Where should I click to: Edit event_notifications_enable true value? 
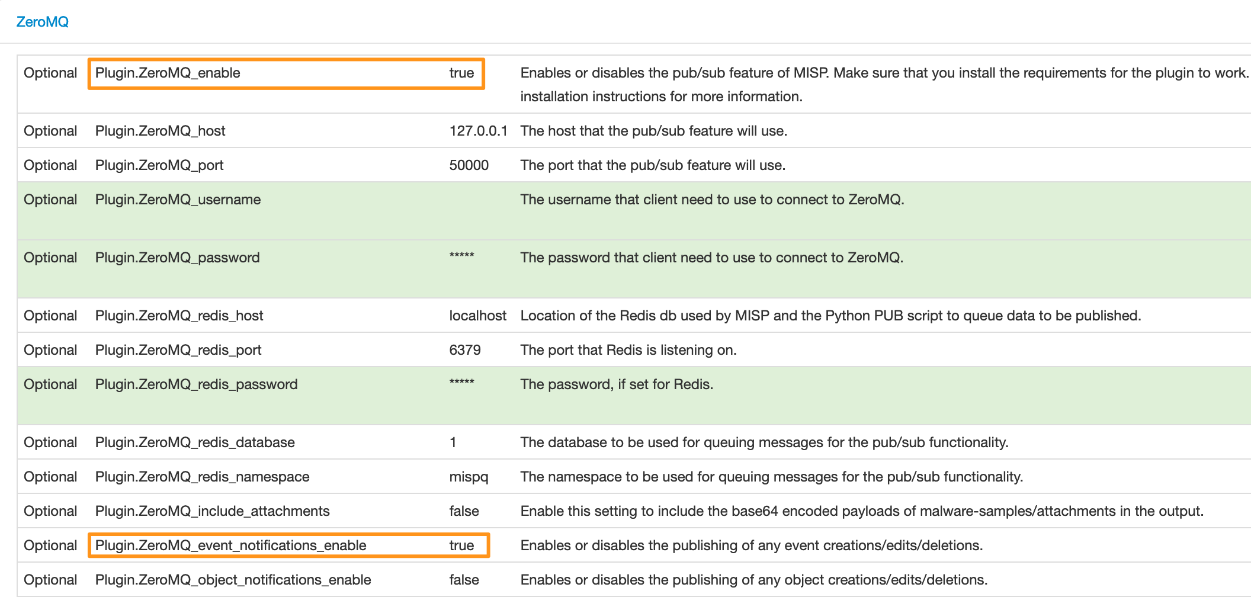click(461, 545)
